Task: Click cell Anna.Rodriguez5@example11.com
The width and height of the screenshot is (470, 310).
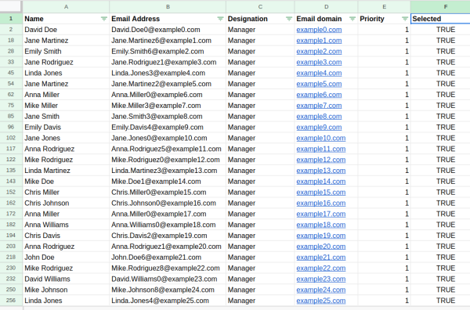Action: pyautogui.click(x=168, y=149)
